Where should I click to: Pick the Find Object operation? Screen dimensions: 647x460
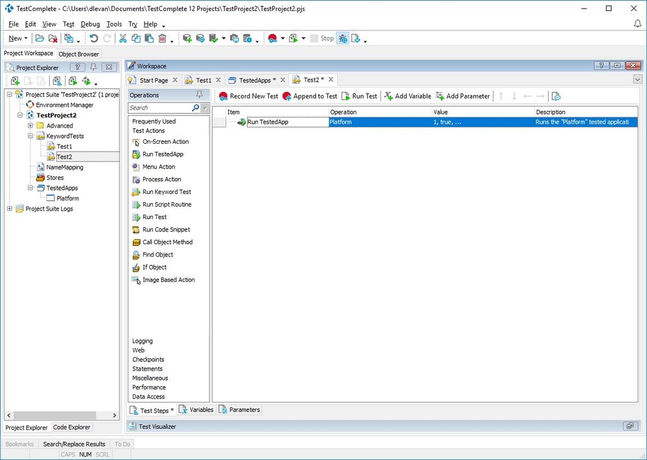(x=158, y=255)
